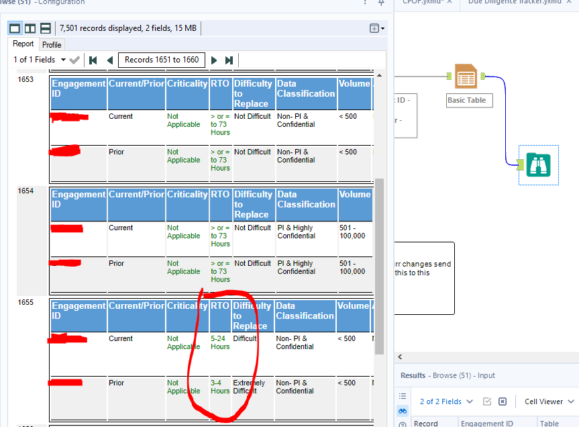Select the Browse binoculars tool on the canvas
This screenshot has width=579, height=427.
click(537, 164)
